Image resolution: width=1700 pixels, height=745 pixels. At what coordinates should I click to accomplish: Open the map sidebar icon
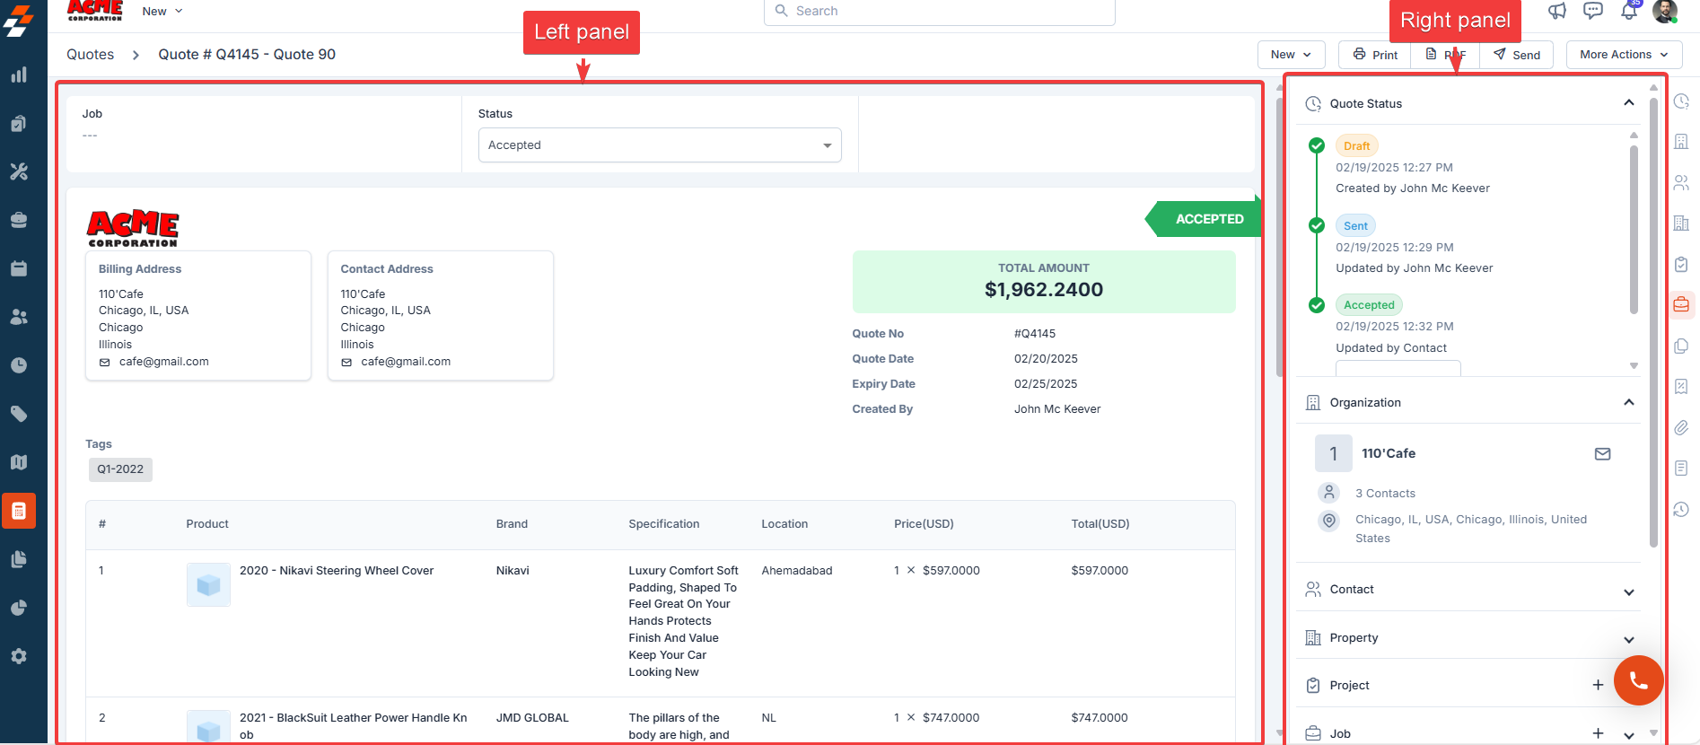click(x=19, y=462)
